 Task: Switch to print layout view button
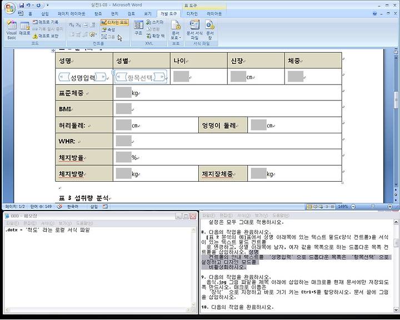pyautogui.click(x=309, y=207)
